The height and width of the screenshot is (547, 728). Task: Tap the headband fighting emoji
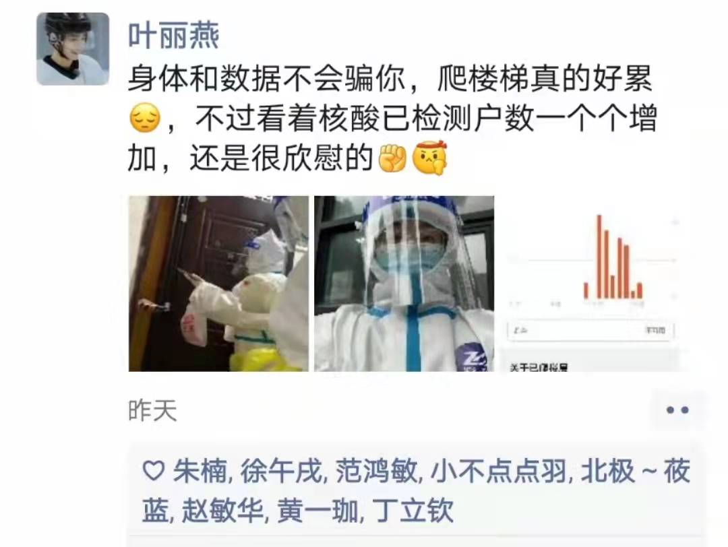tap(430, 158)
